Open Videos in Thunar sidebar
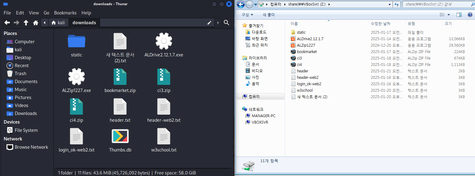 21,105
